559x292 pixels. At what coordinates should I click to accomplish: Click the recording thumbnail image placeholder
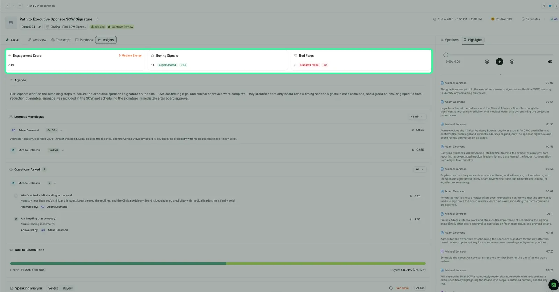coord(11,23)
